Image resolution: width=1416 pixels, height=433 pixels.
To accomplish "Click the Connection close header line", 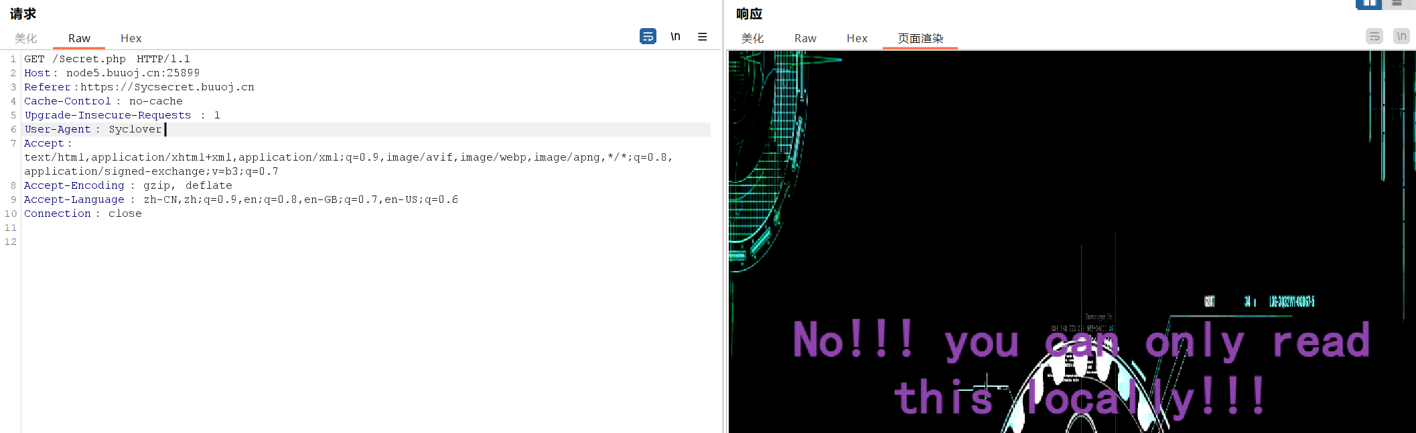I will coord(83,213).
